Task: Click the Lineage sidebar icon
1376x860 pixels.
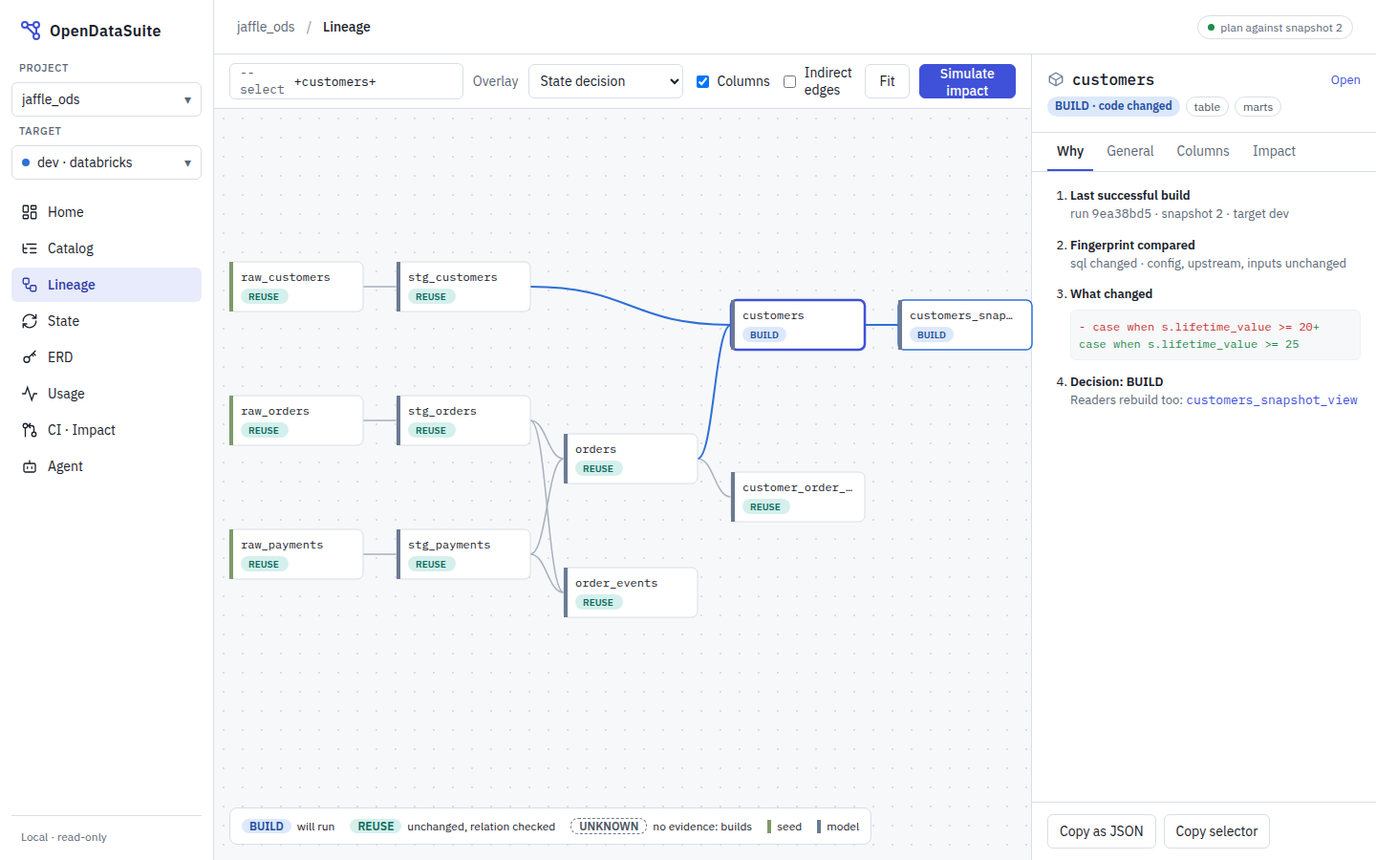Action: [30, 285]
